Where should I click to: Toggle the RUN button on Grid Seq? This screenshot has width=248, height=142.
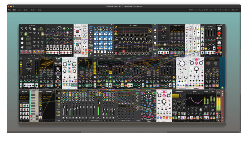(x=91, y=32)
